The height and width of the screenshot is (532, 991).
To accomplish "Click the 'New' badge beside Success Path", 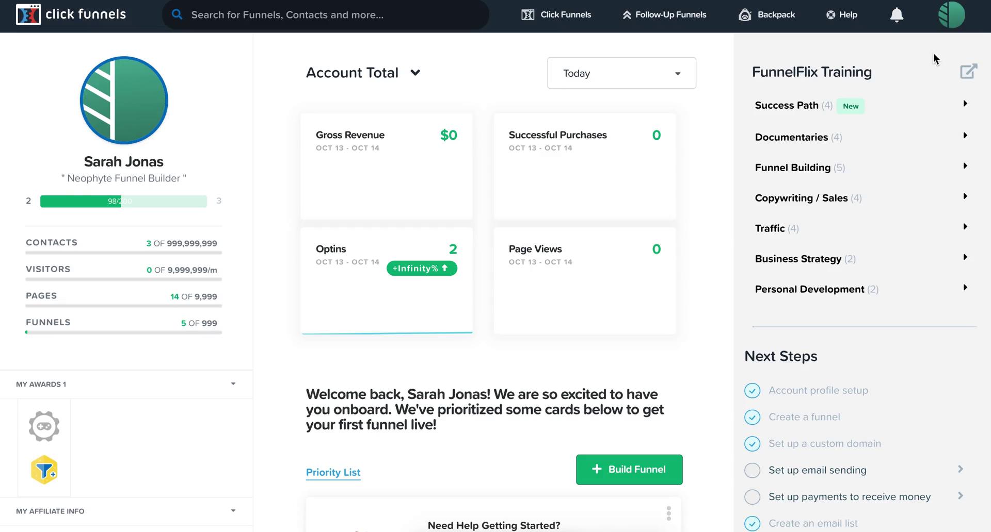I will tap(851, 106).
